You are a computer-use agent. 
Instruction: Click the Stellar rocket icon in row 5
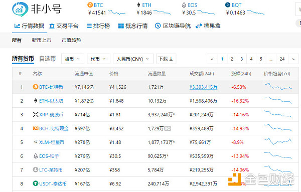click(x=36, y=142)
